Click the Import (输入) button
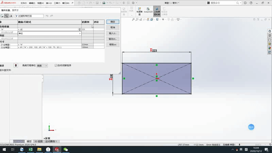Screen dimensions: 272x153 [113, 33]
